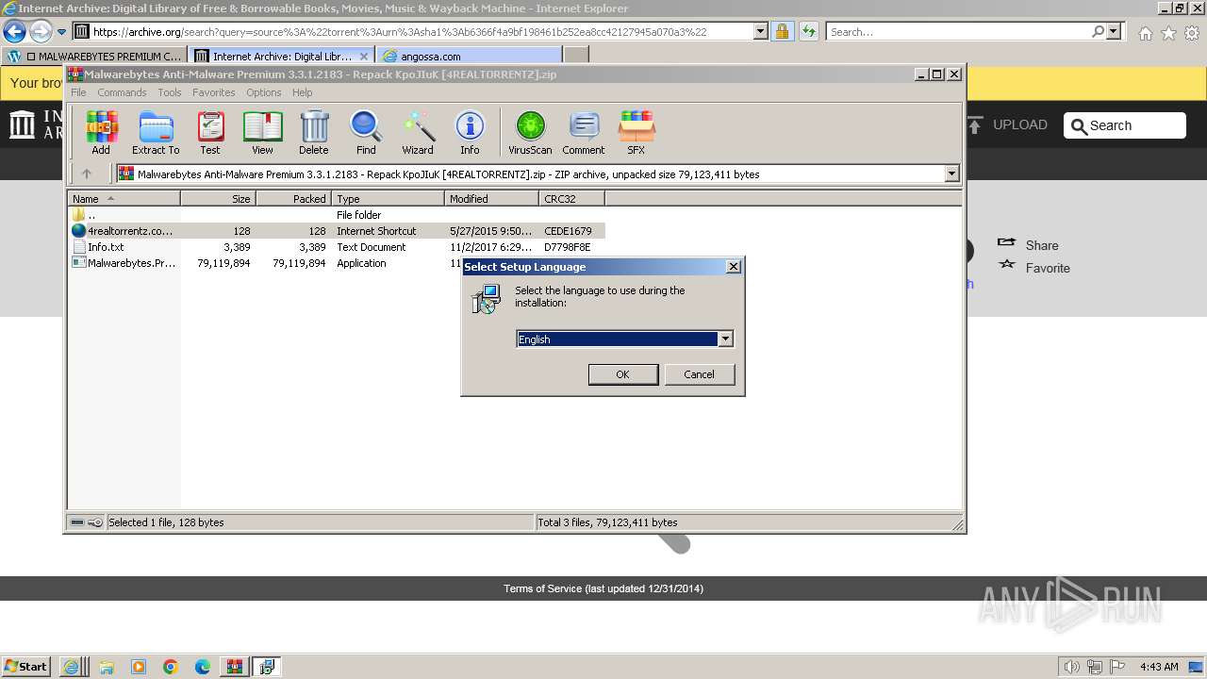Image resolution: width=1207 pixels, height=679 pixels.
Task: Open the Wizard wand icon
Action: pyautogui.click(x=418, y=132)
